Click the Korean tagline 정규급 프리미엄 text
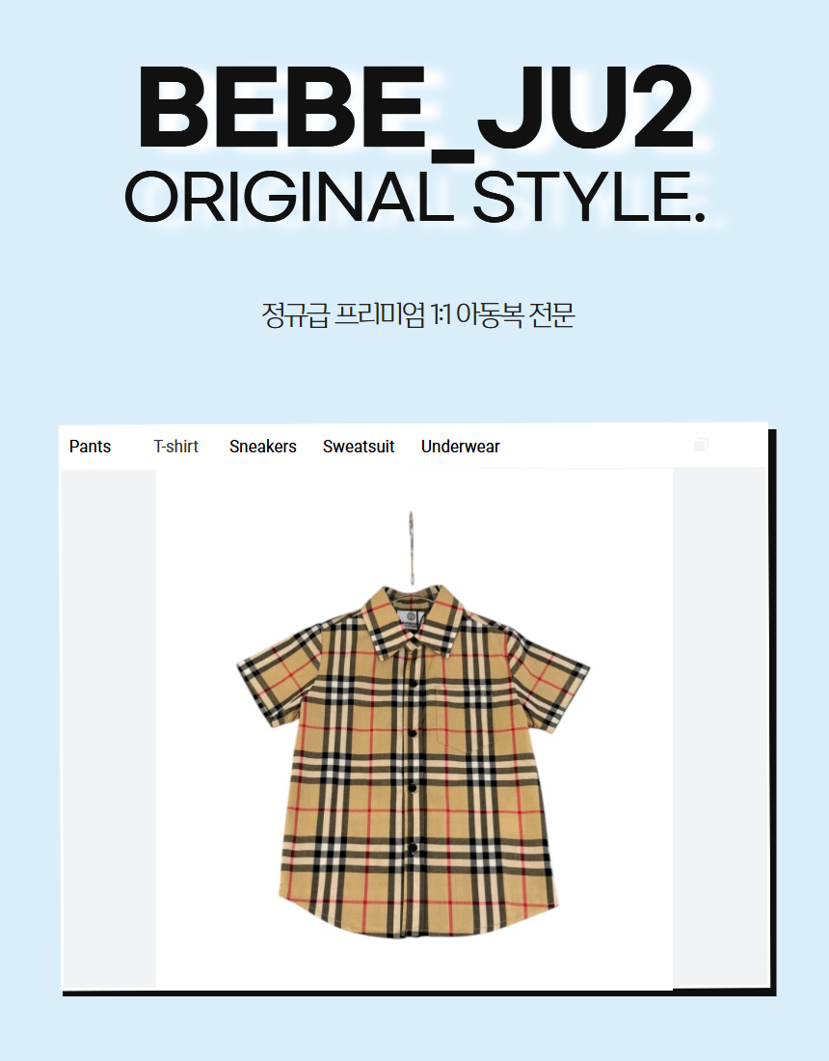The image size is (829, 1061). click(343, 315)
